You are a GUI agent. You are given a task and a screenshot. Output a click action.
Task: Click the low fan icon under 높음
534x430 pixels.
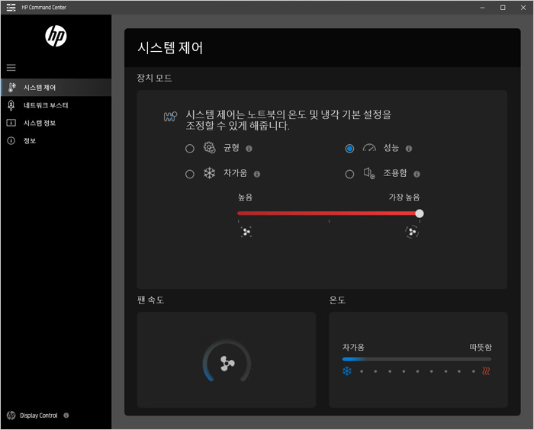pos(246,233)
